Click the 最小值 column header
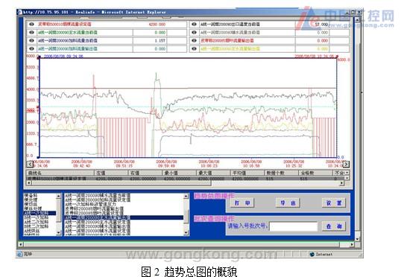This screenshot has height=277, width=401. tap(179, 173)
